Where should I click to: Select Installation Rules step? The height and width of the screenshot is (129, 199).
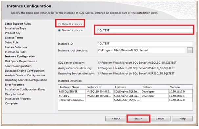[16, 52]
